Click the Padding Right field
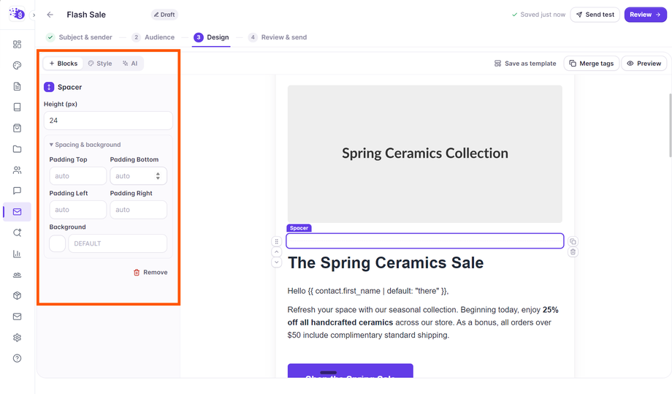Viewport: 672px width, 394px height. [x=138, y=210]
